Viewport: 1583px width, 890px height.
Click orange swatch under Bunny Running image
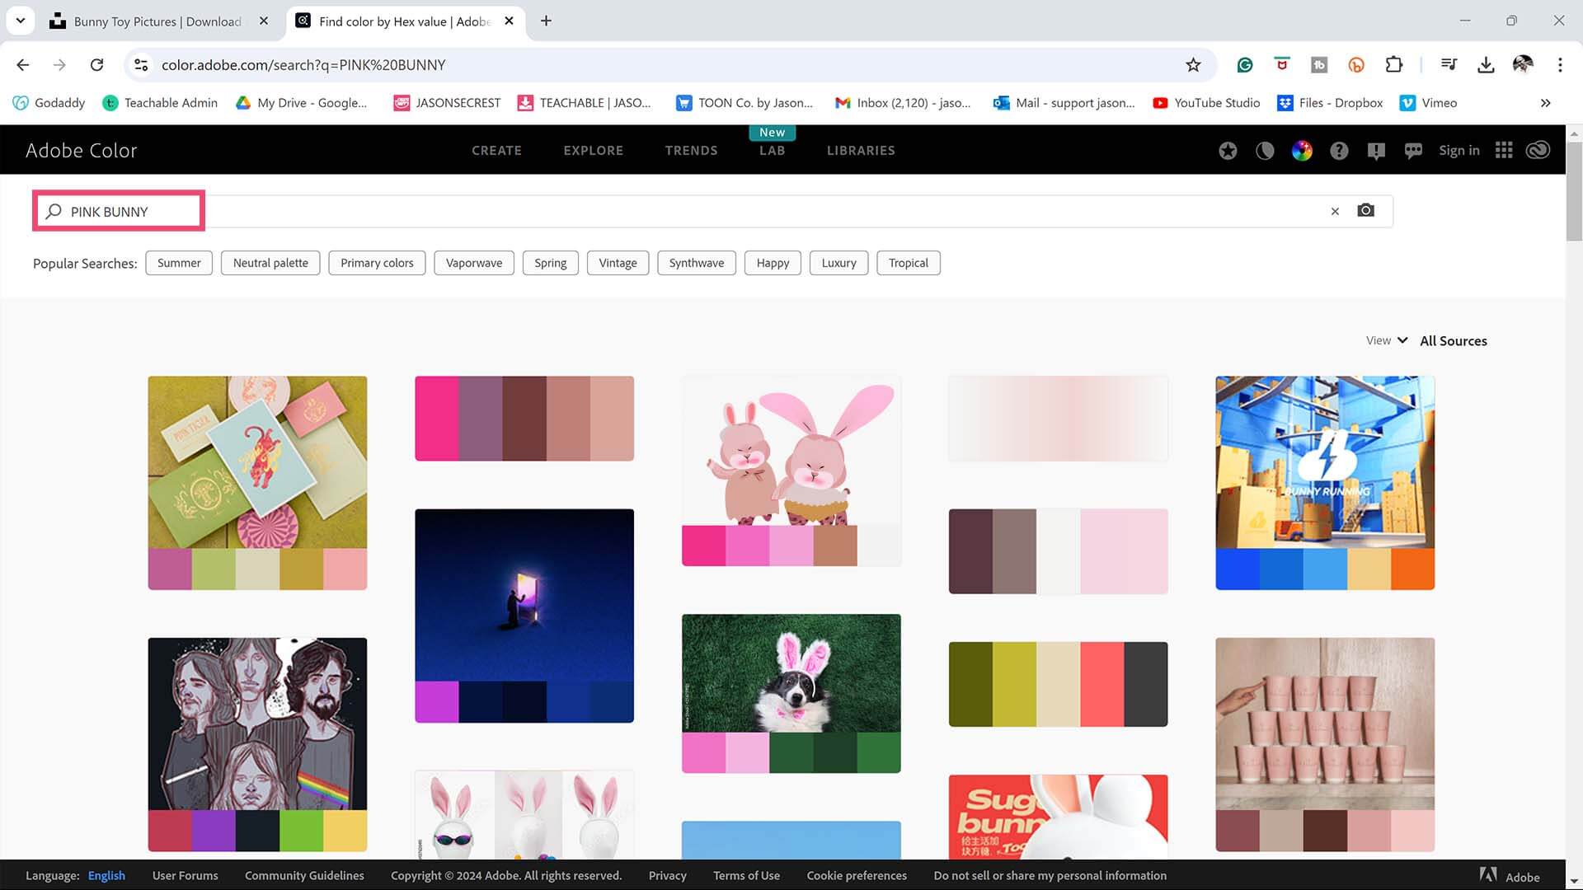coord(1412,569)
